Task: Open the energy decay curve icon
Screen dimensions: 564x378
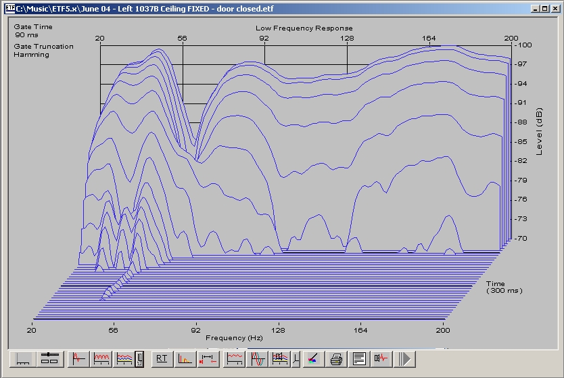Action: click(x=185, y=358)
